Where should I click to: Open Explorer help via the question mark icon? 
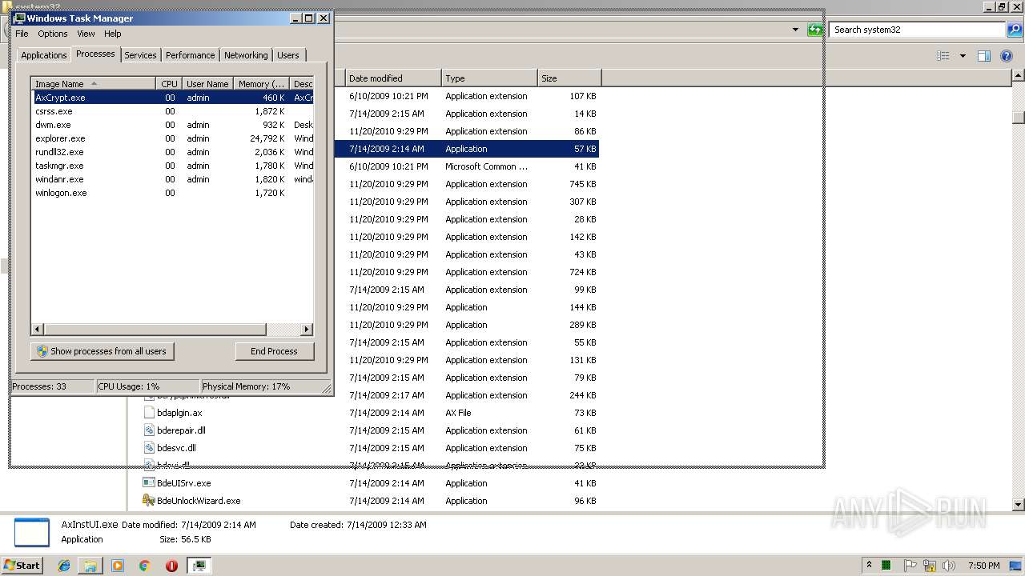click(x=1007, y=56)
